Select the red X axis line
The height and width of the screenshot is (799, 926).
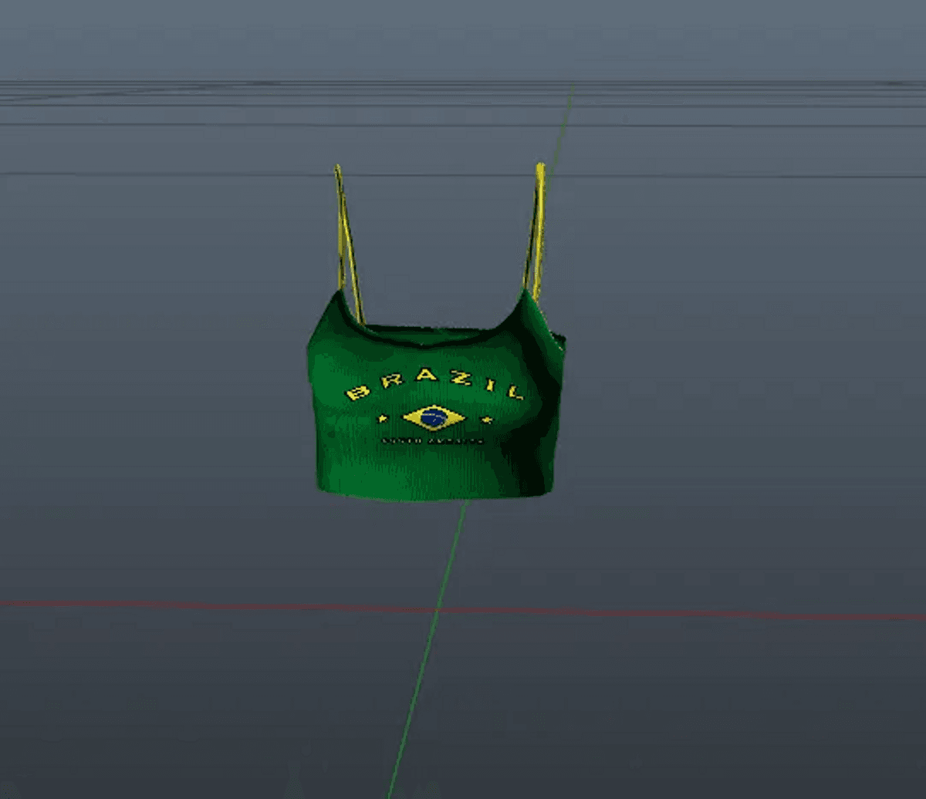231,606
